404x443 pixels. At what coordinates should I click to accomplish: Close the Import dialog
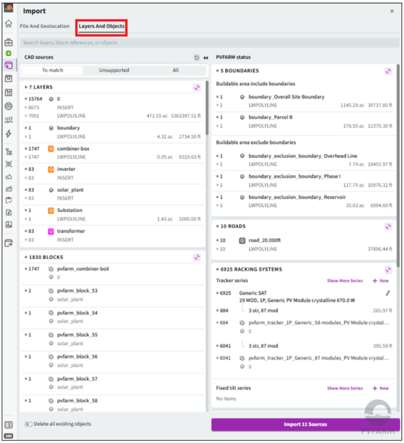tap(392, 11)
